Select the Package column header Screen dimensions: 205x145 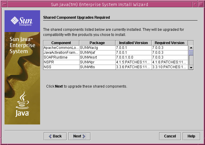tap(97, 43)
